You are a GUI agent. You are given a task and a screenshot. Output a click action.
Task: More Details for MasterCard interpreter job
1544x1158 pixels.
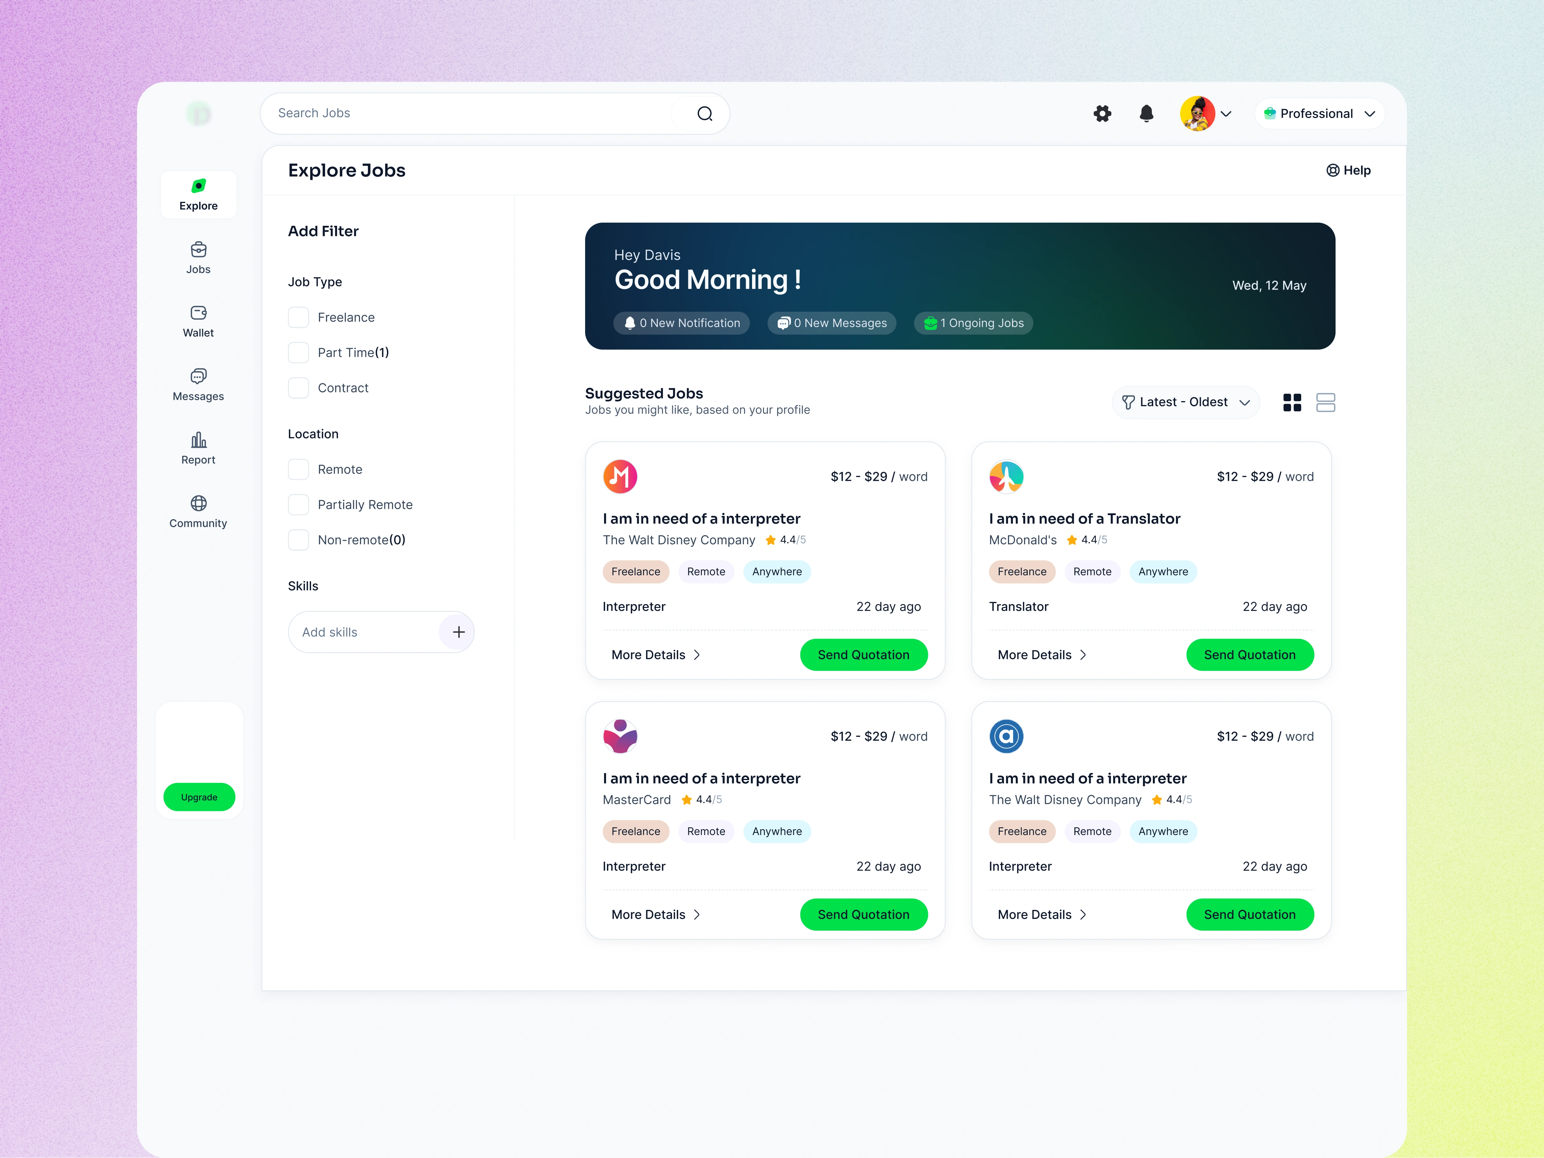click(656, 914)
